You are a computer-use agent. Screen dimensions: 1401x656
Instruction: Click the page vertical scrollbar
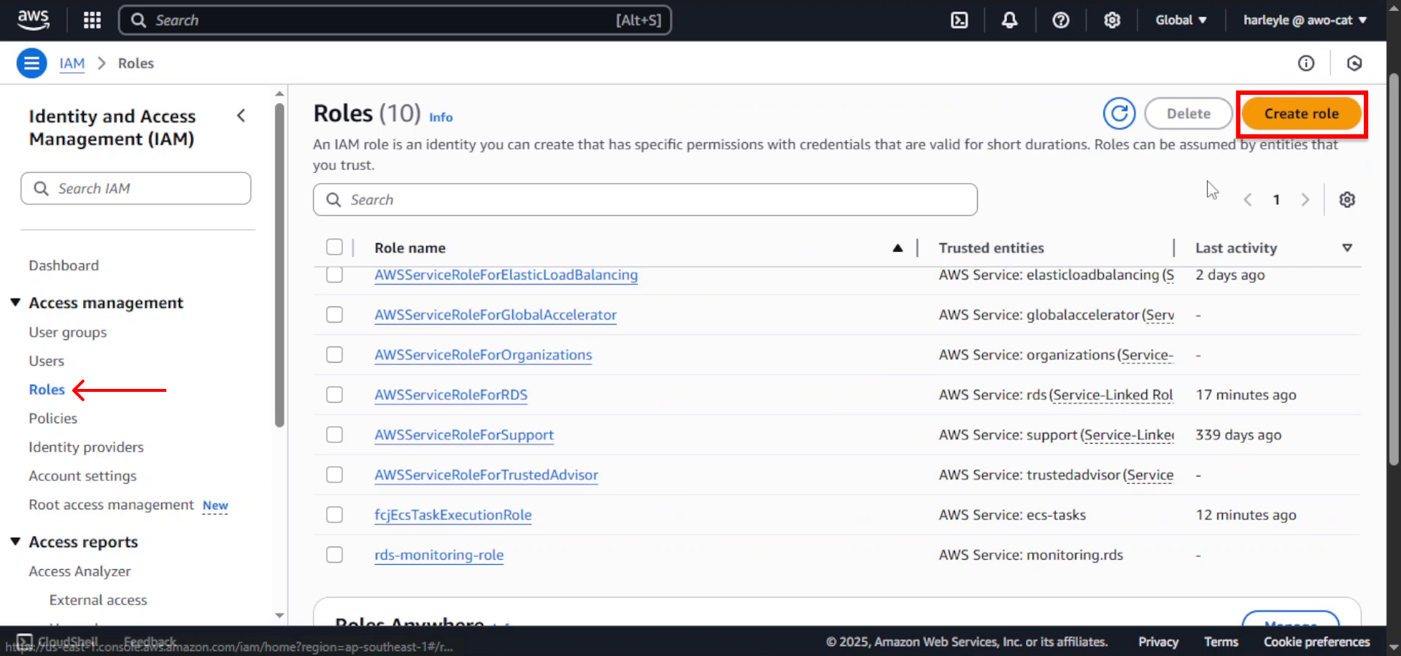[x=1394, y=269]
